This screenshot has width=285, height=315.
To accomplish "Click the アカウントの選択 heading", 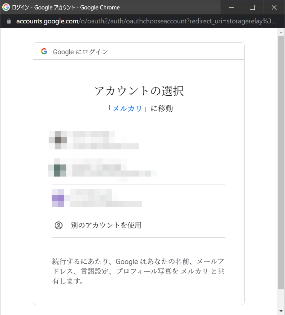I will click(139, 91).
